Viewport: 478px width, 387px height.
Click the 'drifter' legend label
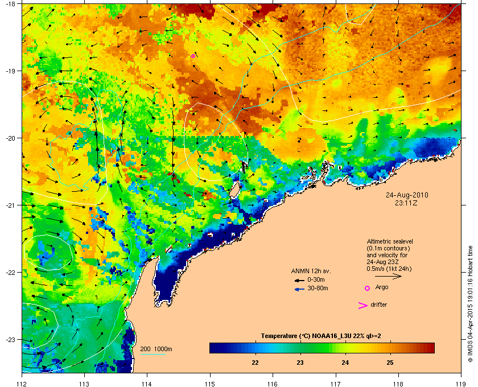[x=378, y=304]
